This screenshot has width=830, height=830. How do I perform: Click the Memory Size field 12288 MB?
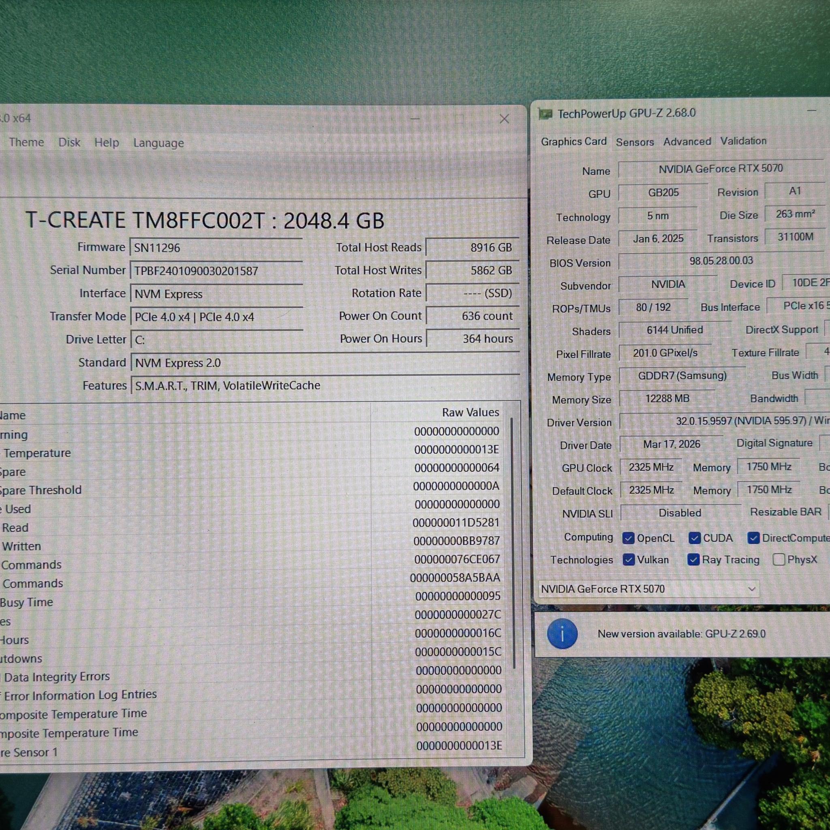point(667,399)
